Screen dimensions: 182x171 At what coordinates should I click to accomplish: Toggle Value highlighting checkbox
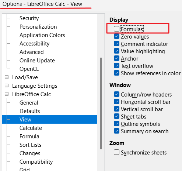point(116,51)
